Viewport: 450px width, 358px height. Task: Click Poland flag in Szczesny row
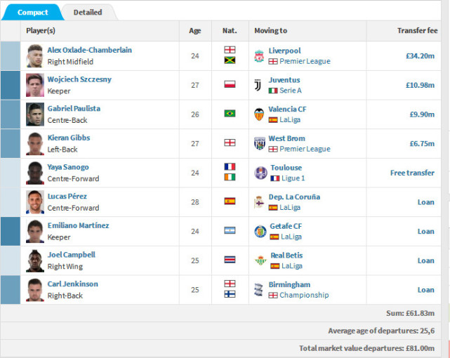230,84
